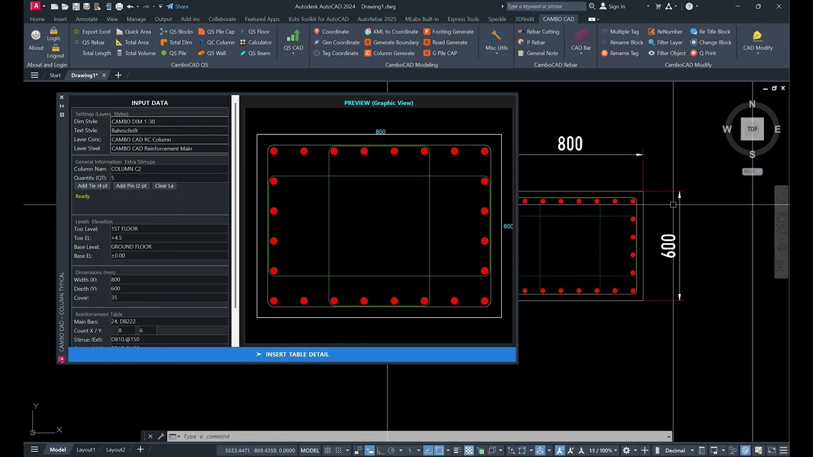Click the TOP face of ViewCube
Image resolution: width=813 pixels, height=457 pixels.
tap(752, 129)
